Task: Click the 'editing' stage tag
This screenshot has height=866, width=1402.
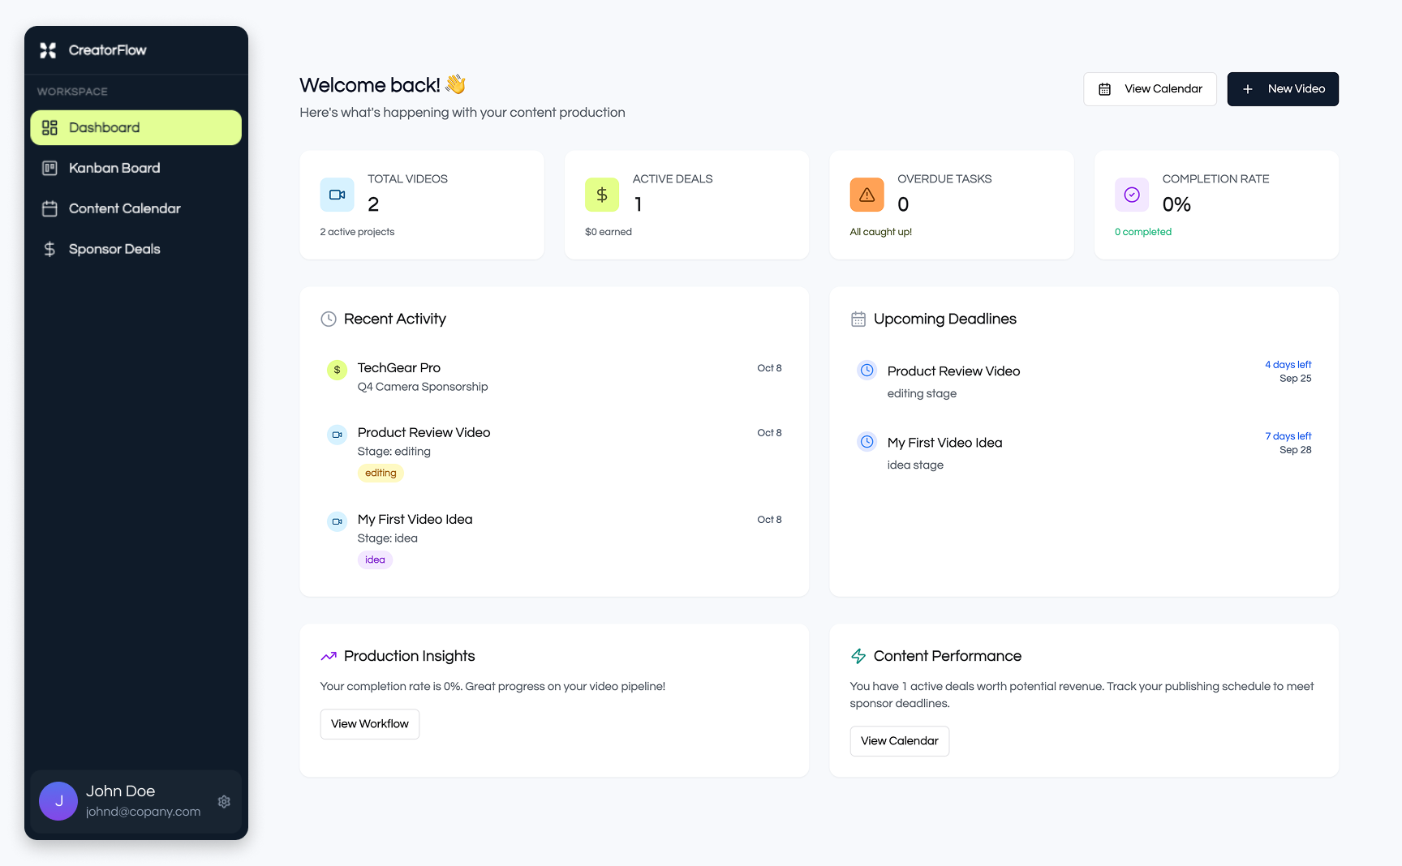Action: pyautogui.click(x=381, y=474)
